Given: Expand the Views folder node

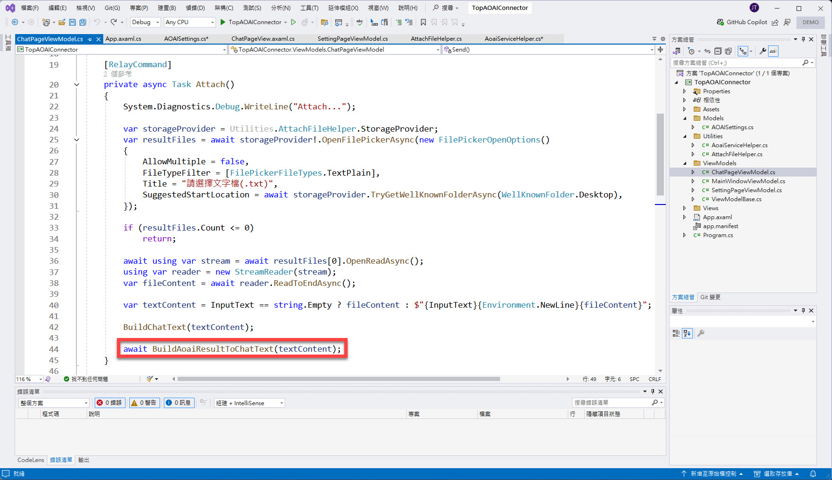Looking at the screenshot, I should click(x=684, y=208).
